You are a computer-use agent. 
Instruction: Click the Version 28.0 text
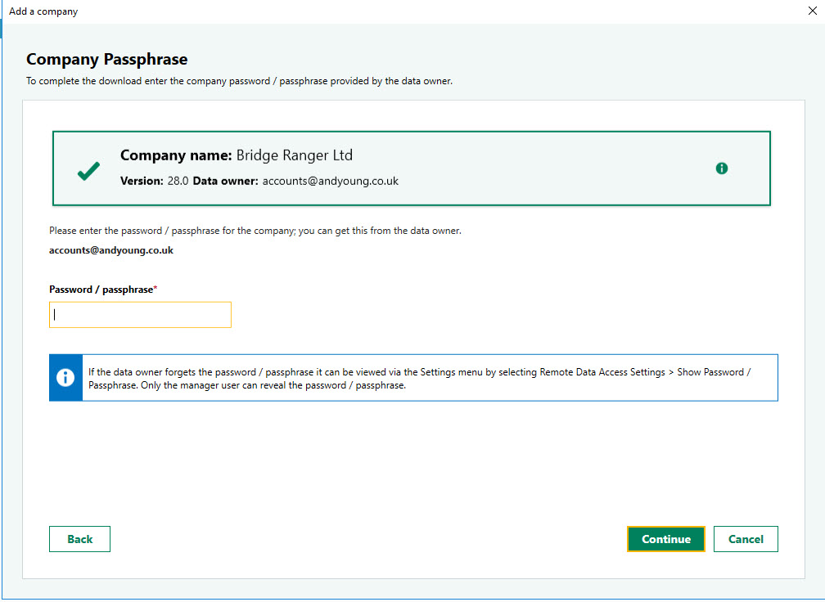154,181
